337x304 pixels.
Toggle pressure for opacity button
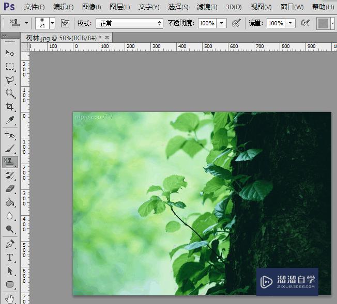point(236,23)
